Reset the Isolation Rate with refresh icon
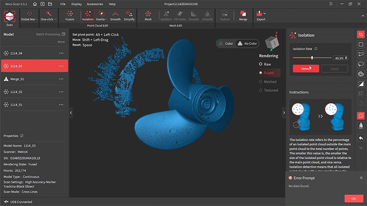The image size is (367, 206). tap(316, 49)
